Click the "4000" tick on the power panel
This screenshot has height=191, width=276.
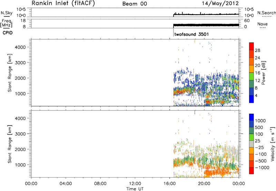(20, 47)
